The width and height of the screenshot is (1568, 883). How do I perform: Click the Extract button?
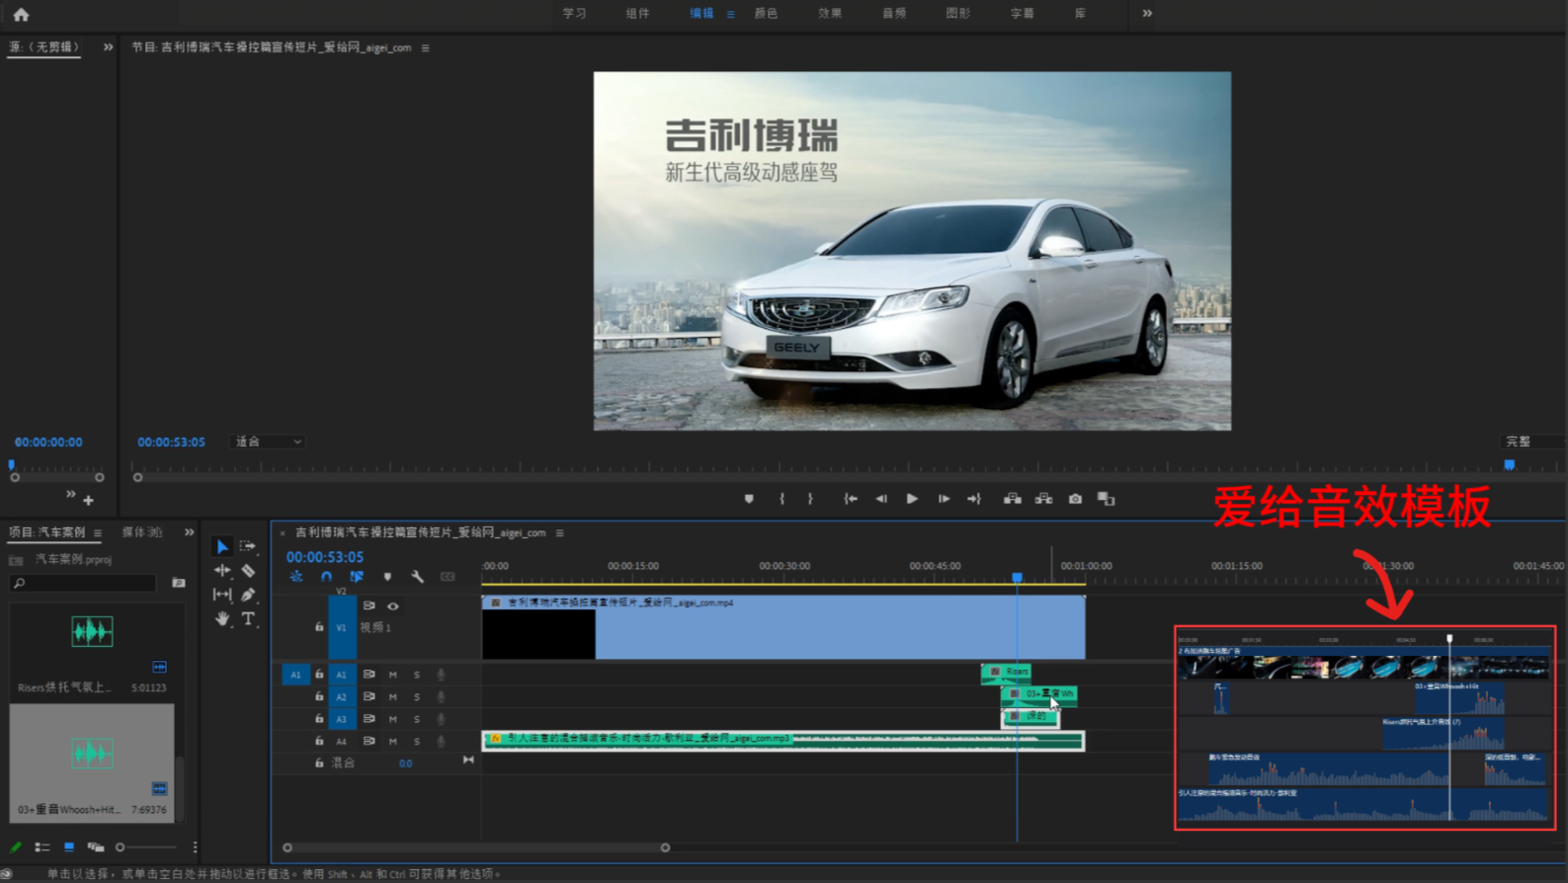point(1043,499)
